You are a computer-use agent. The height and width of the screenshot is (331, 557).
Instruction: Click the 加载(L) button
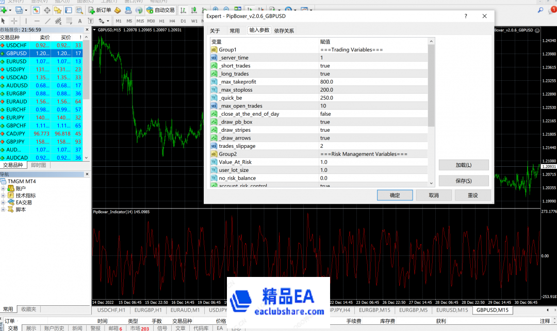pyautogui.click(x=463, y=165)
